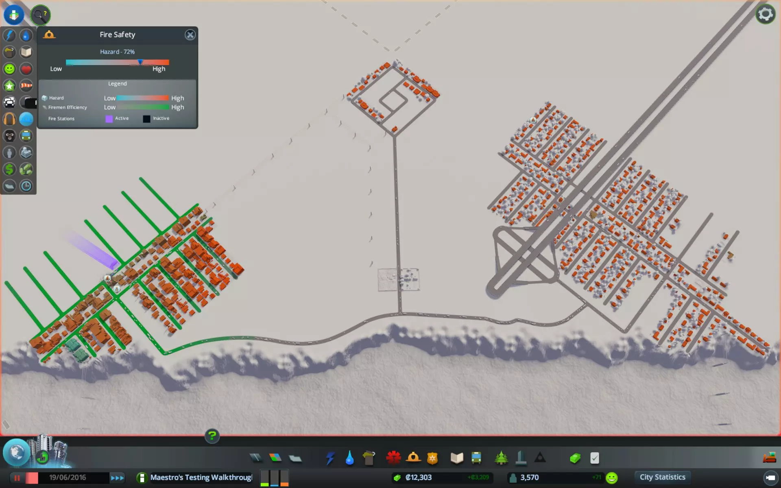Open the Policies panel checkmark icon
781x488 pixels.
tap(594, 458)
